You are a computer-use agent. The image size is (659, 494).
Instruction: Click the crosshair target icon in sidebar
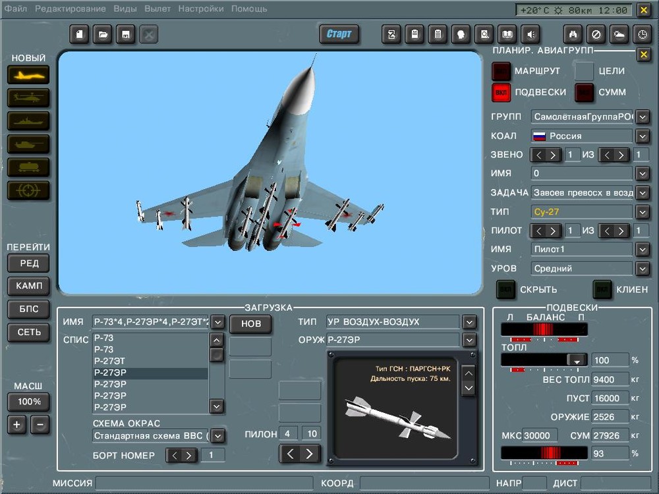pos(28,190)
